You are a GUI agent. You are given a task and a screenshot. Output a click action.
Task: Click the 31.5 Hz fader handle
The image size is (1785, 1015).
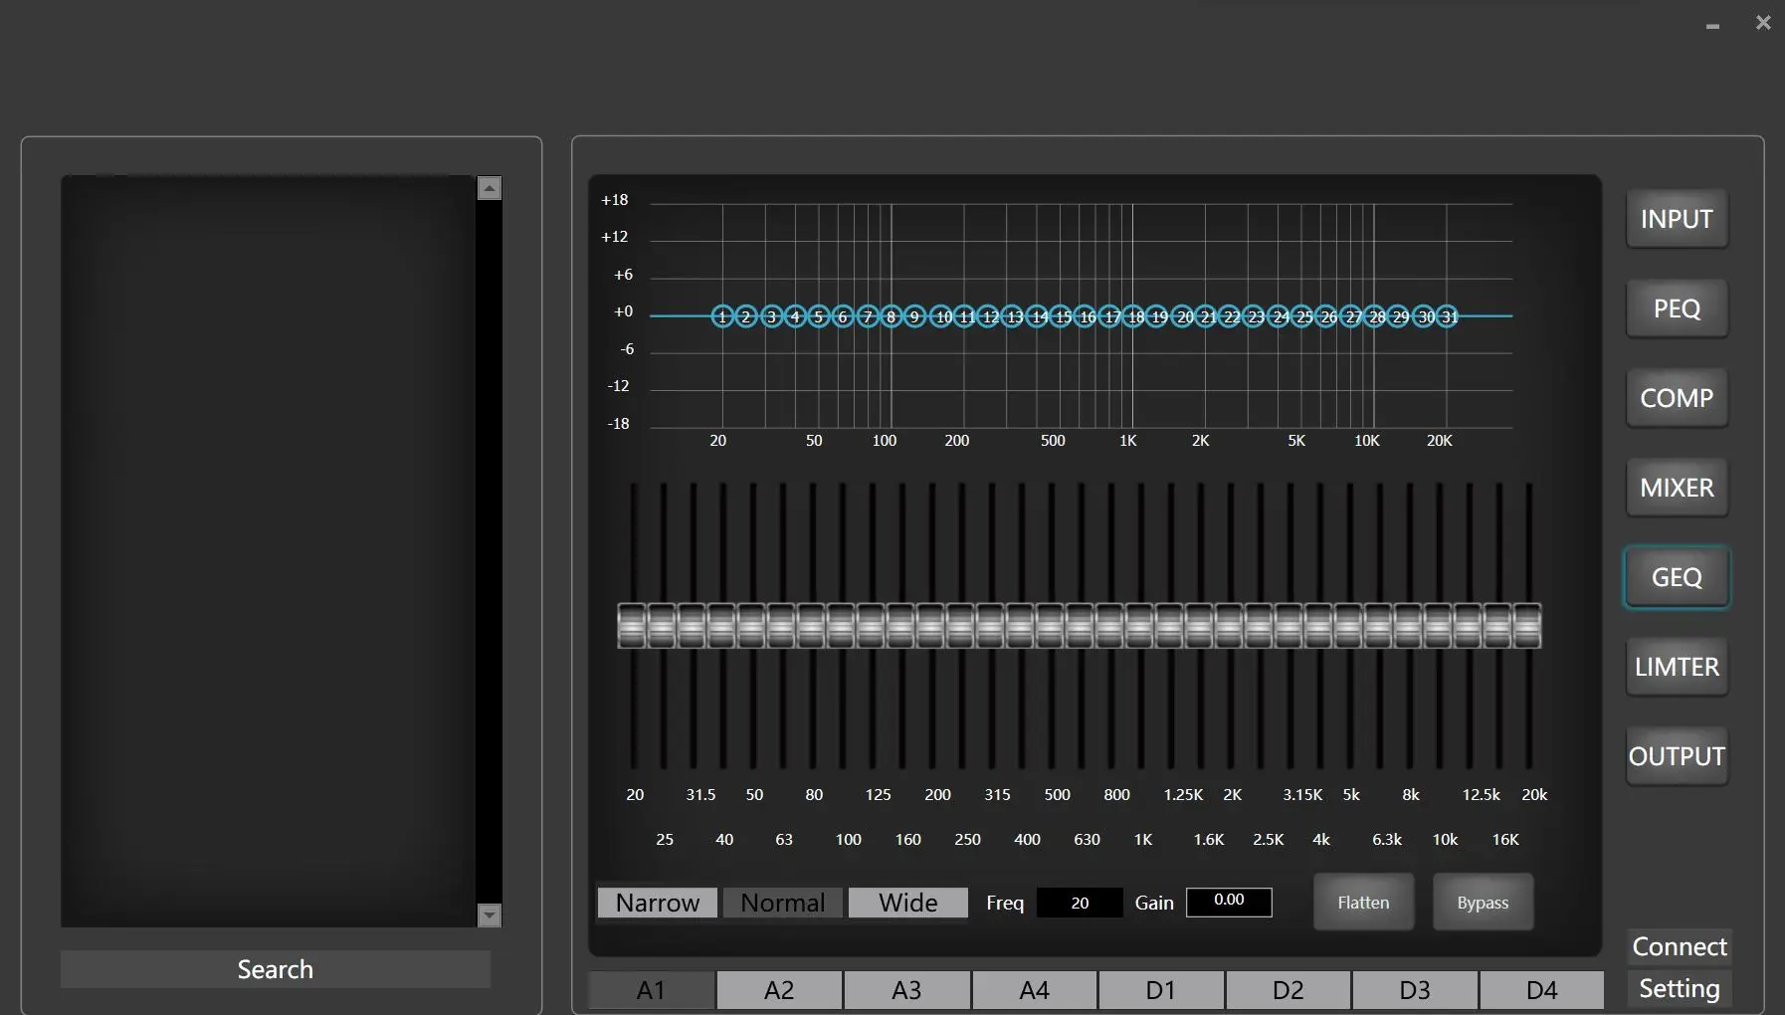click(x=692, y=626)
